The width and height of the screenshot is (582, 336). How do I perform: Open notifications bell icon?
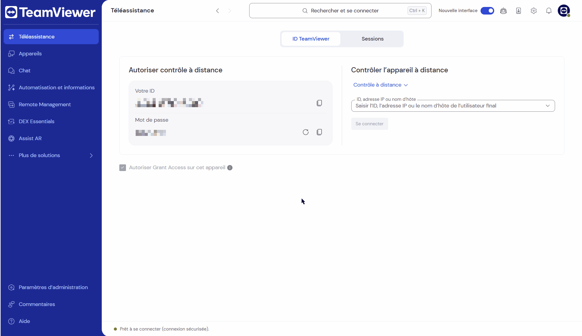point(549,11)
